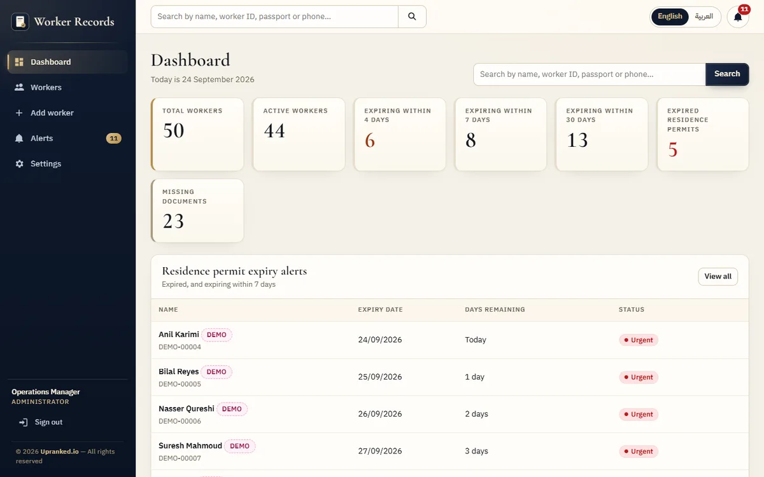The image size is (764, 477).
Task: Click the Dashboard grid icon in sidebar
Action: [x=19, y=62]
